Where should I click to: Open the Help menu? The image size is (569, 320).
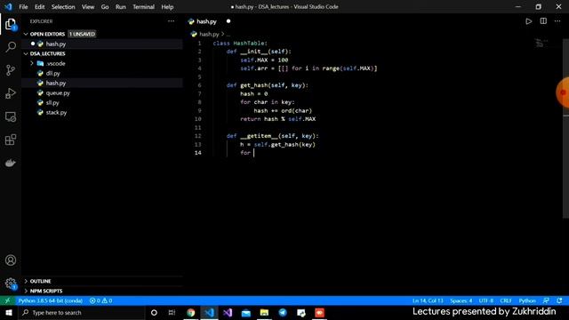click(167, 7)
